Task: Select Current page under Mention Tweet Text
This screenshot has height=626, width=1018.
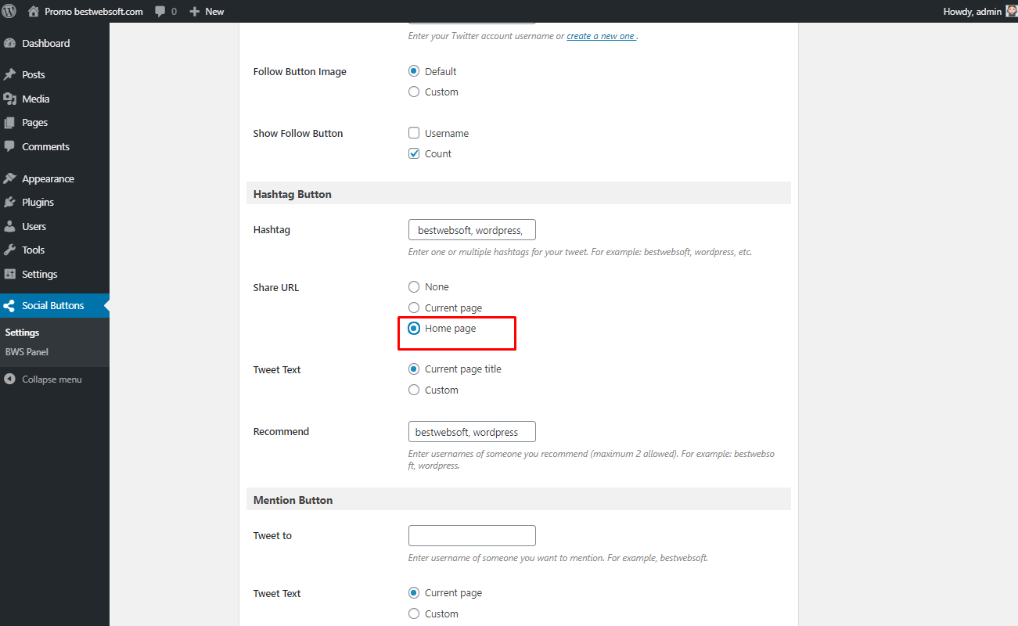Action: pyautogui.click(x=414, y=593)
